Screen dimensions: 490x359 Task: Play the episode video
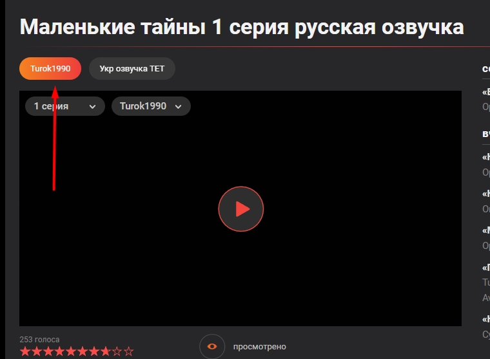(x=240, y=208)
